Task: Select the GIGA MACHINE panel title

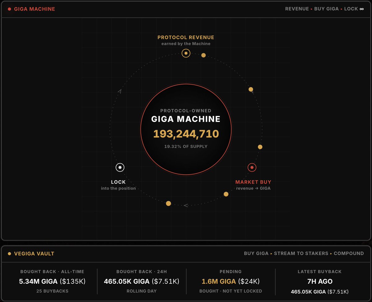Action: point(34,9)
